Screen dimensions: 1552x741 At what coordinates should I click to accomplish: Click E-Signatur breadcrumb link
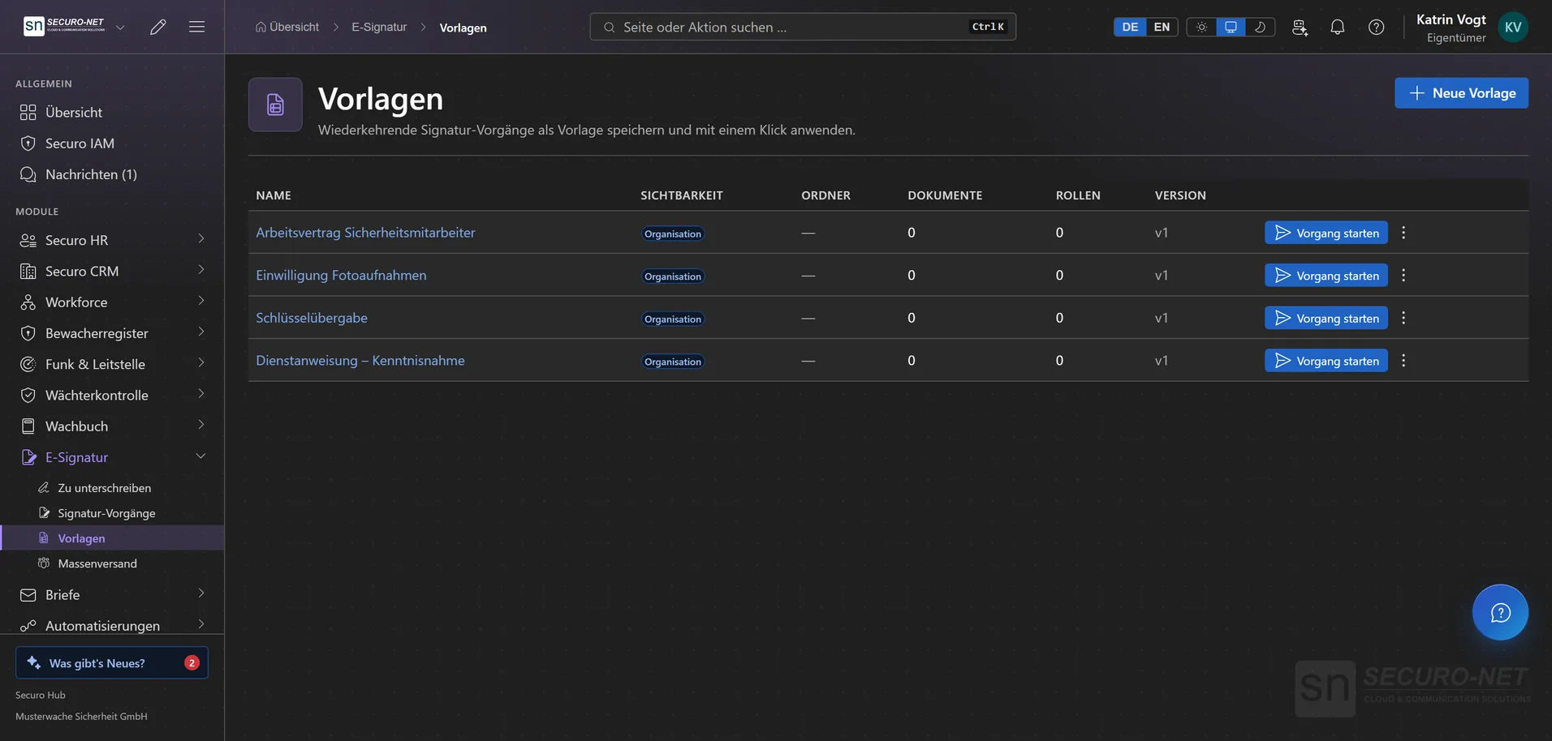tap(379, 27)
